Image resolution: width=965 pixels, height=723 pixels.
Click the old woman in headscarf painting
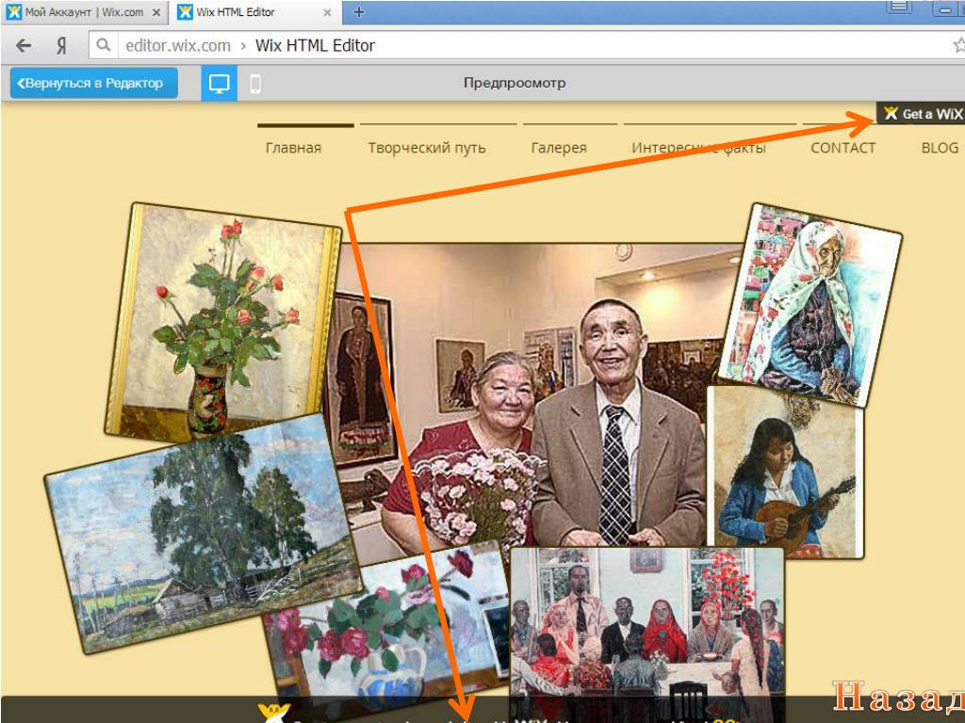(809, 305)
